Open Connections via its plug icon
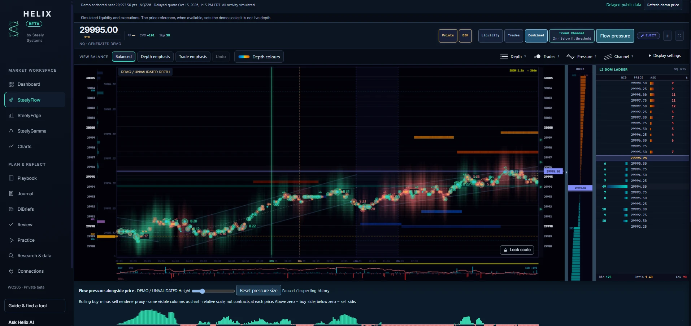 11,271
